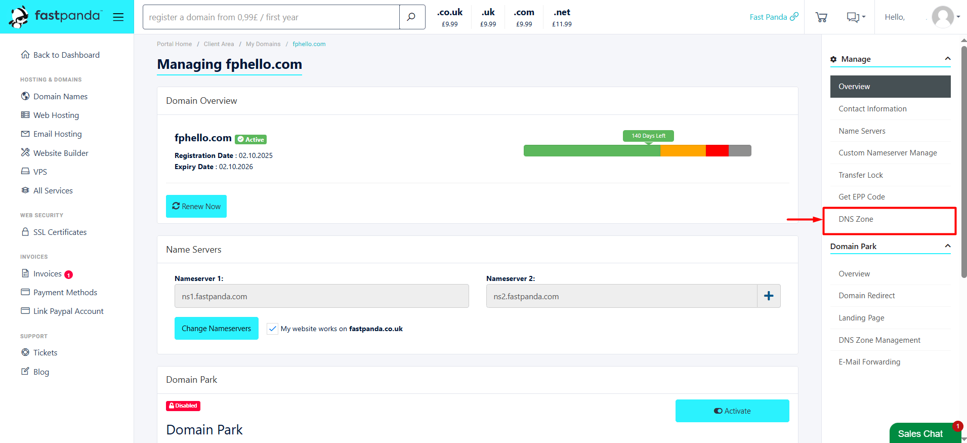Open the Tickets support icon
967x443 pixels.
tap(25, 352)
